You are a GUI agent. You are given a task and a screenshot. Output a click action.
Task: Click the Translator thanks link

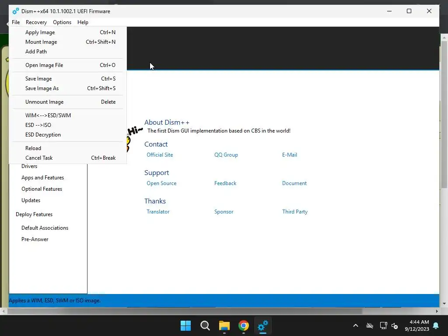coord(158,212)
